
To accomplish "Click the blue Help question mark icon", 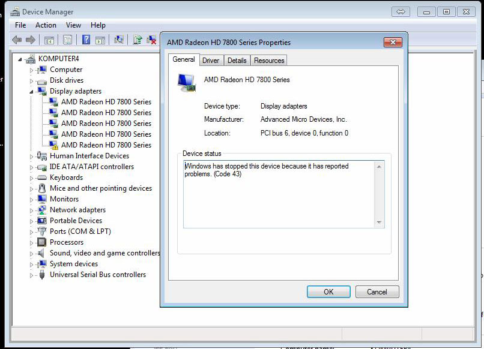I will point(86,40).
